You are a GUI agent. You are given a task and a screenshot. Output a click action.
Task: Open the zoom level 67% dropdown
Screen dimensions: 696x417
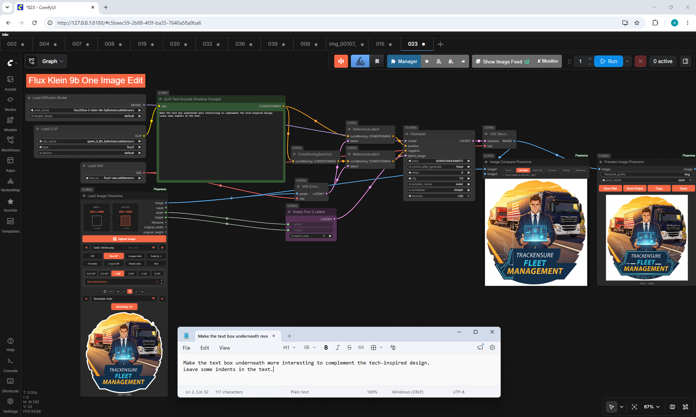click(652, 407)
